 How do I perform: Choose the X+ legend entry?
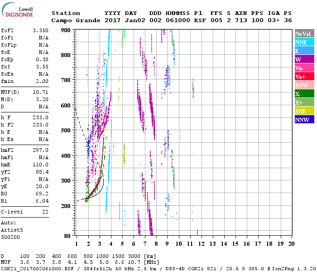tap(303, 102)
